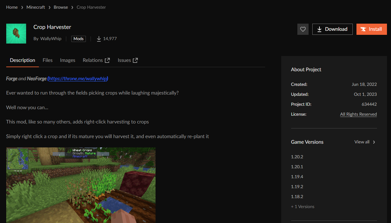391x223 pixels.
Task: Open the All Rights Reserved license link
Action: tap(358, 114)
